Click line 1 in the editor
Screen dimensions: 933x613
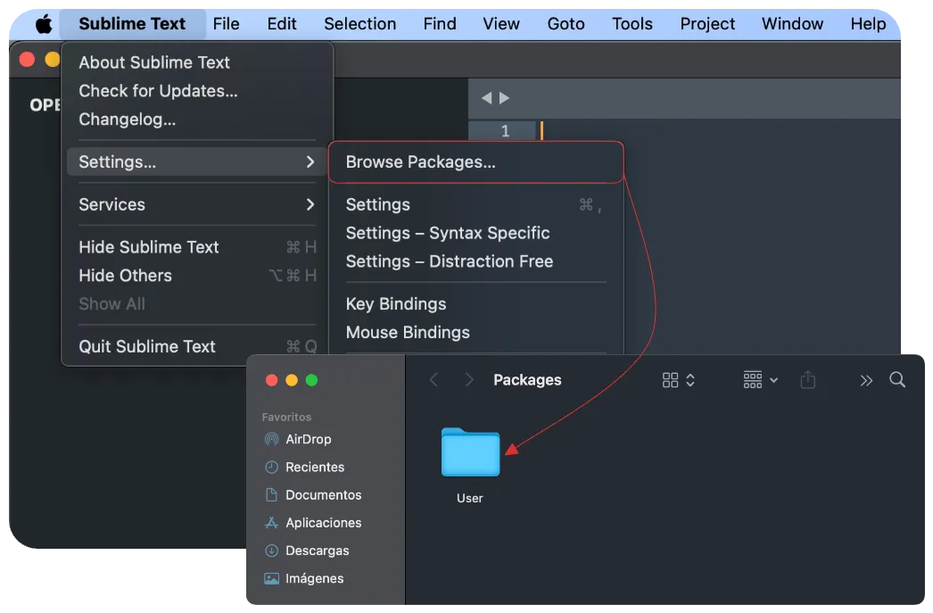tap(624, 131)
